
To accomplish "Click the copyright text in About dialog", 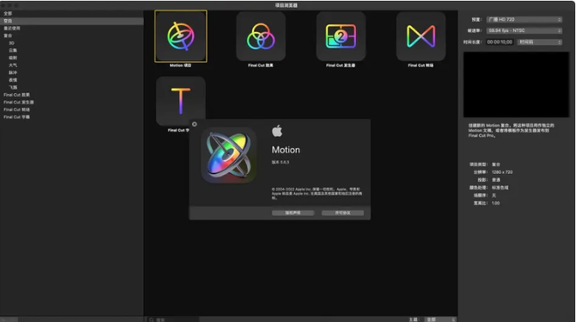I will (317, 193).
